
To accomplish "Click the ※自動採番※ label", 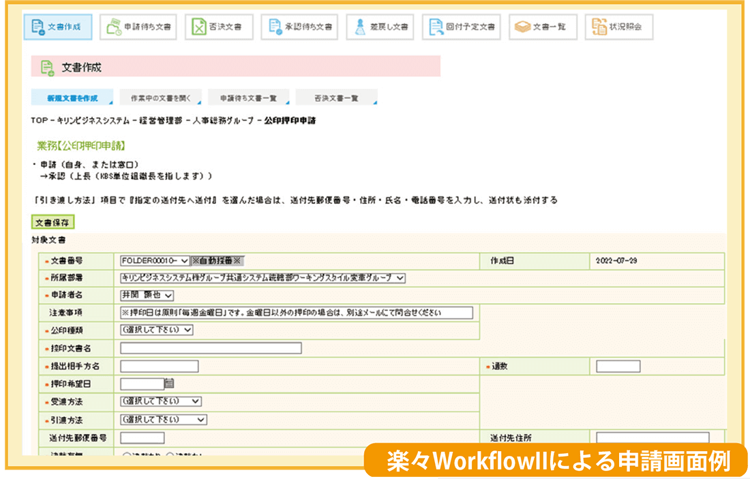I will point(217,261).
